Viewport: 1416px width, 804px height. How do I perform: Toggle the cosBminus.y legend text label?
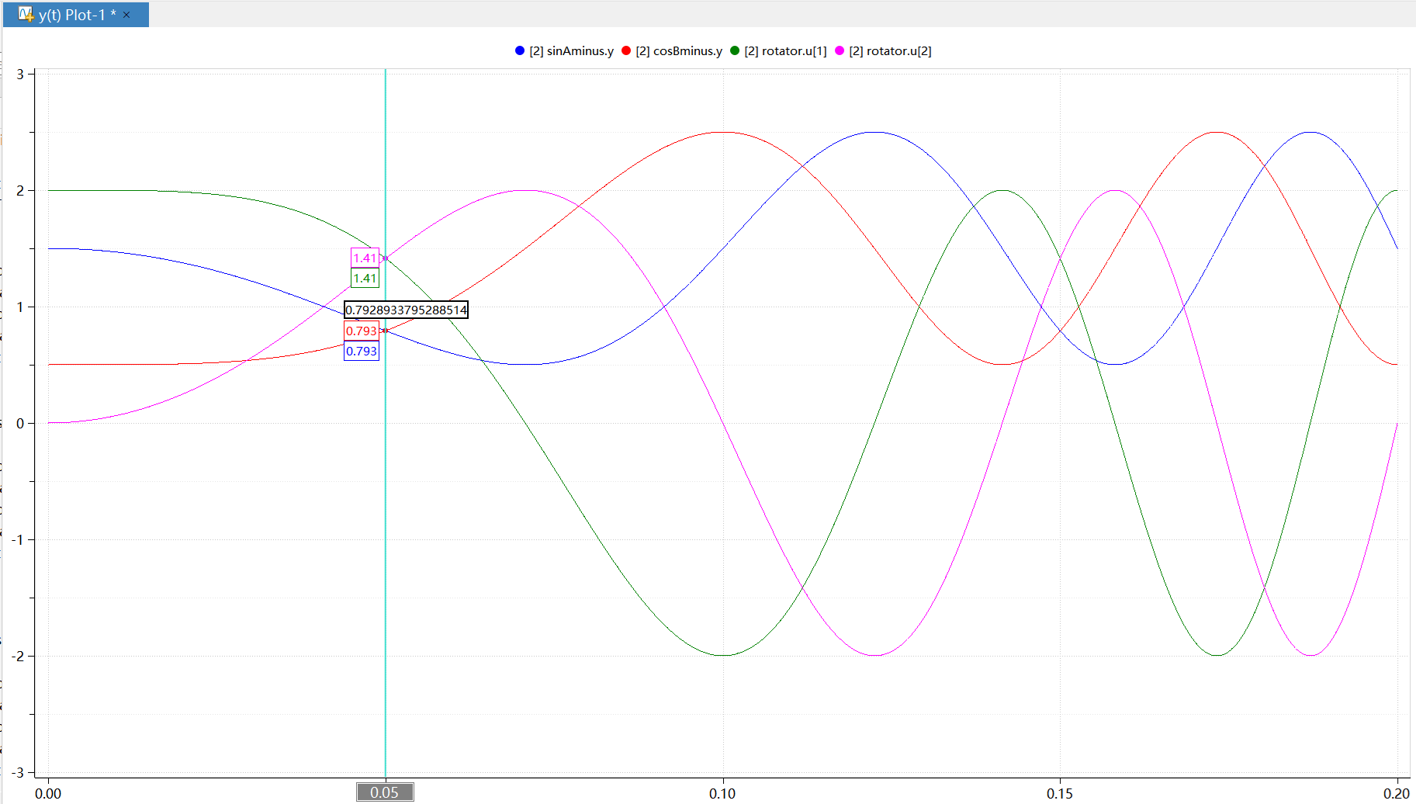[x=679, y=51]
